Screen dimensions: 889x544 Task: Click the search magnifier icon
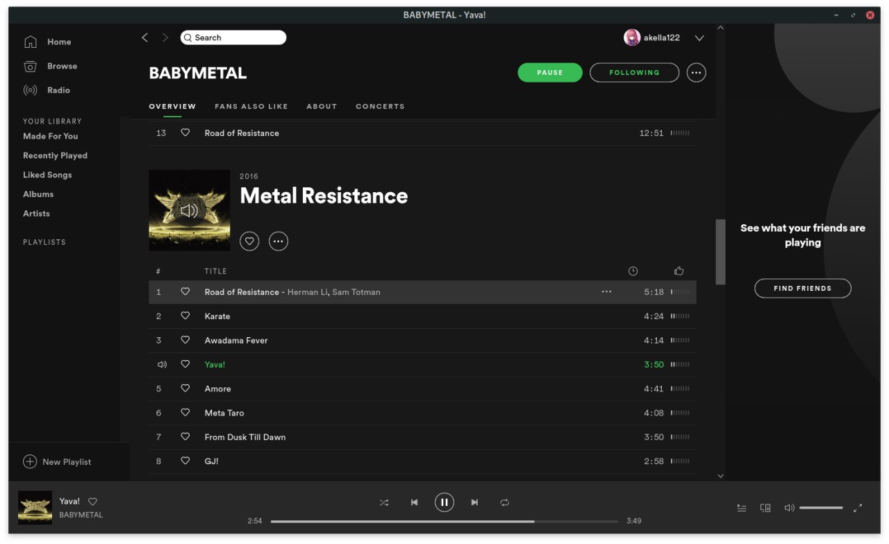click(x=188, y=38)
